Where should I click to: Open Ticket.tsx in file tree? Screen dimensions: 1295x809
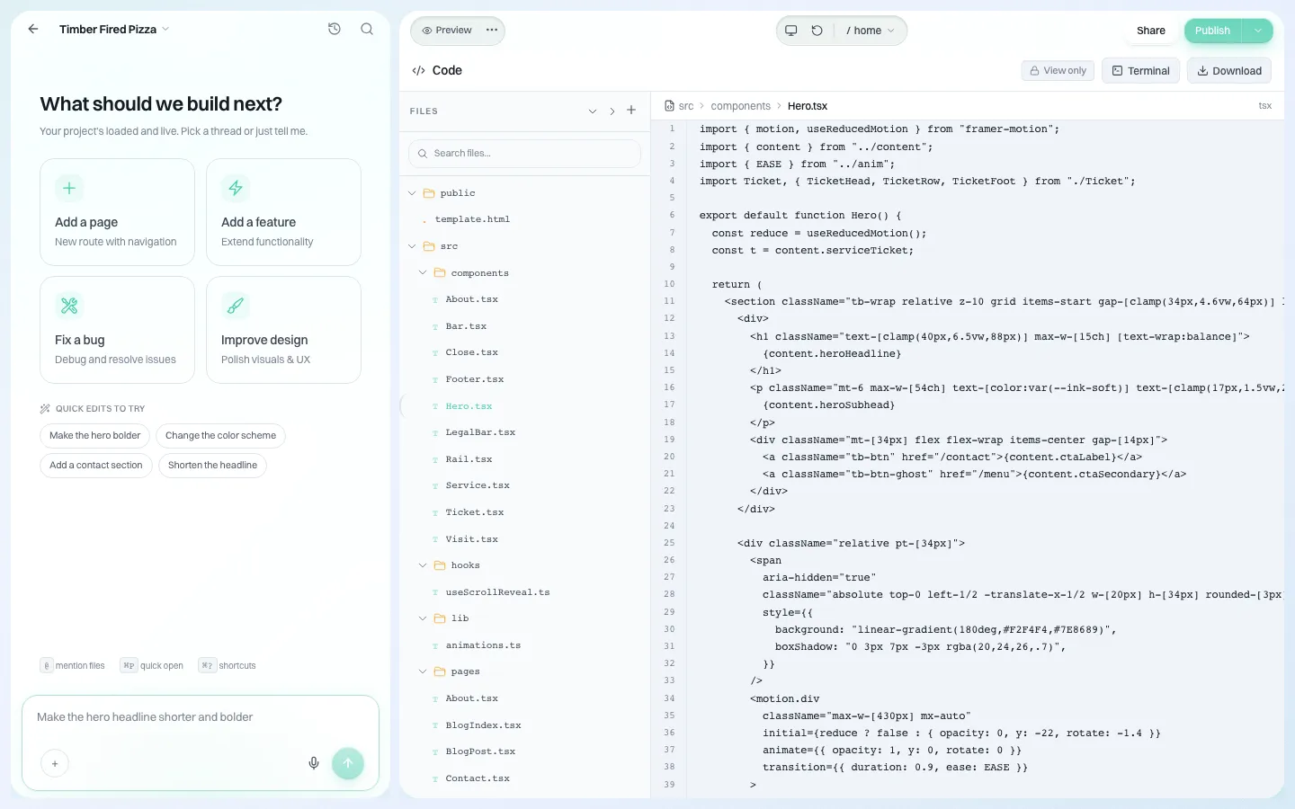tap(475, 512)
